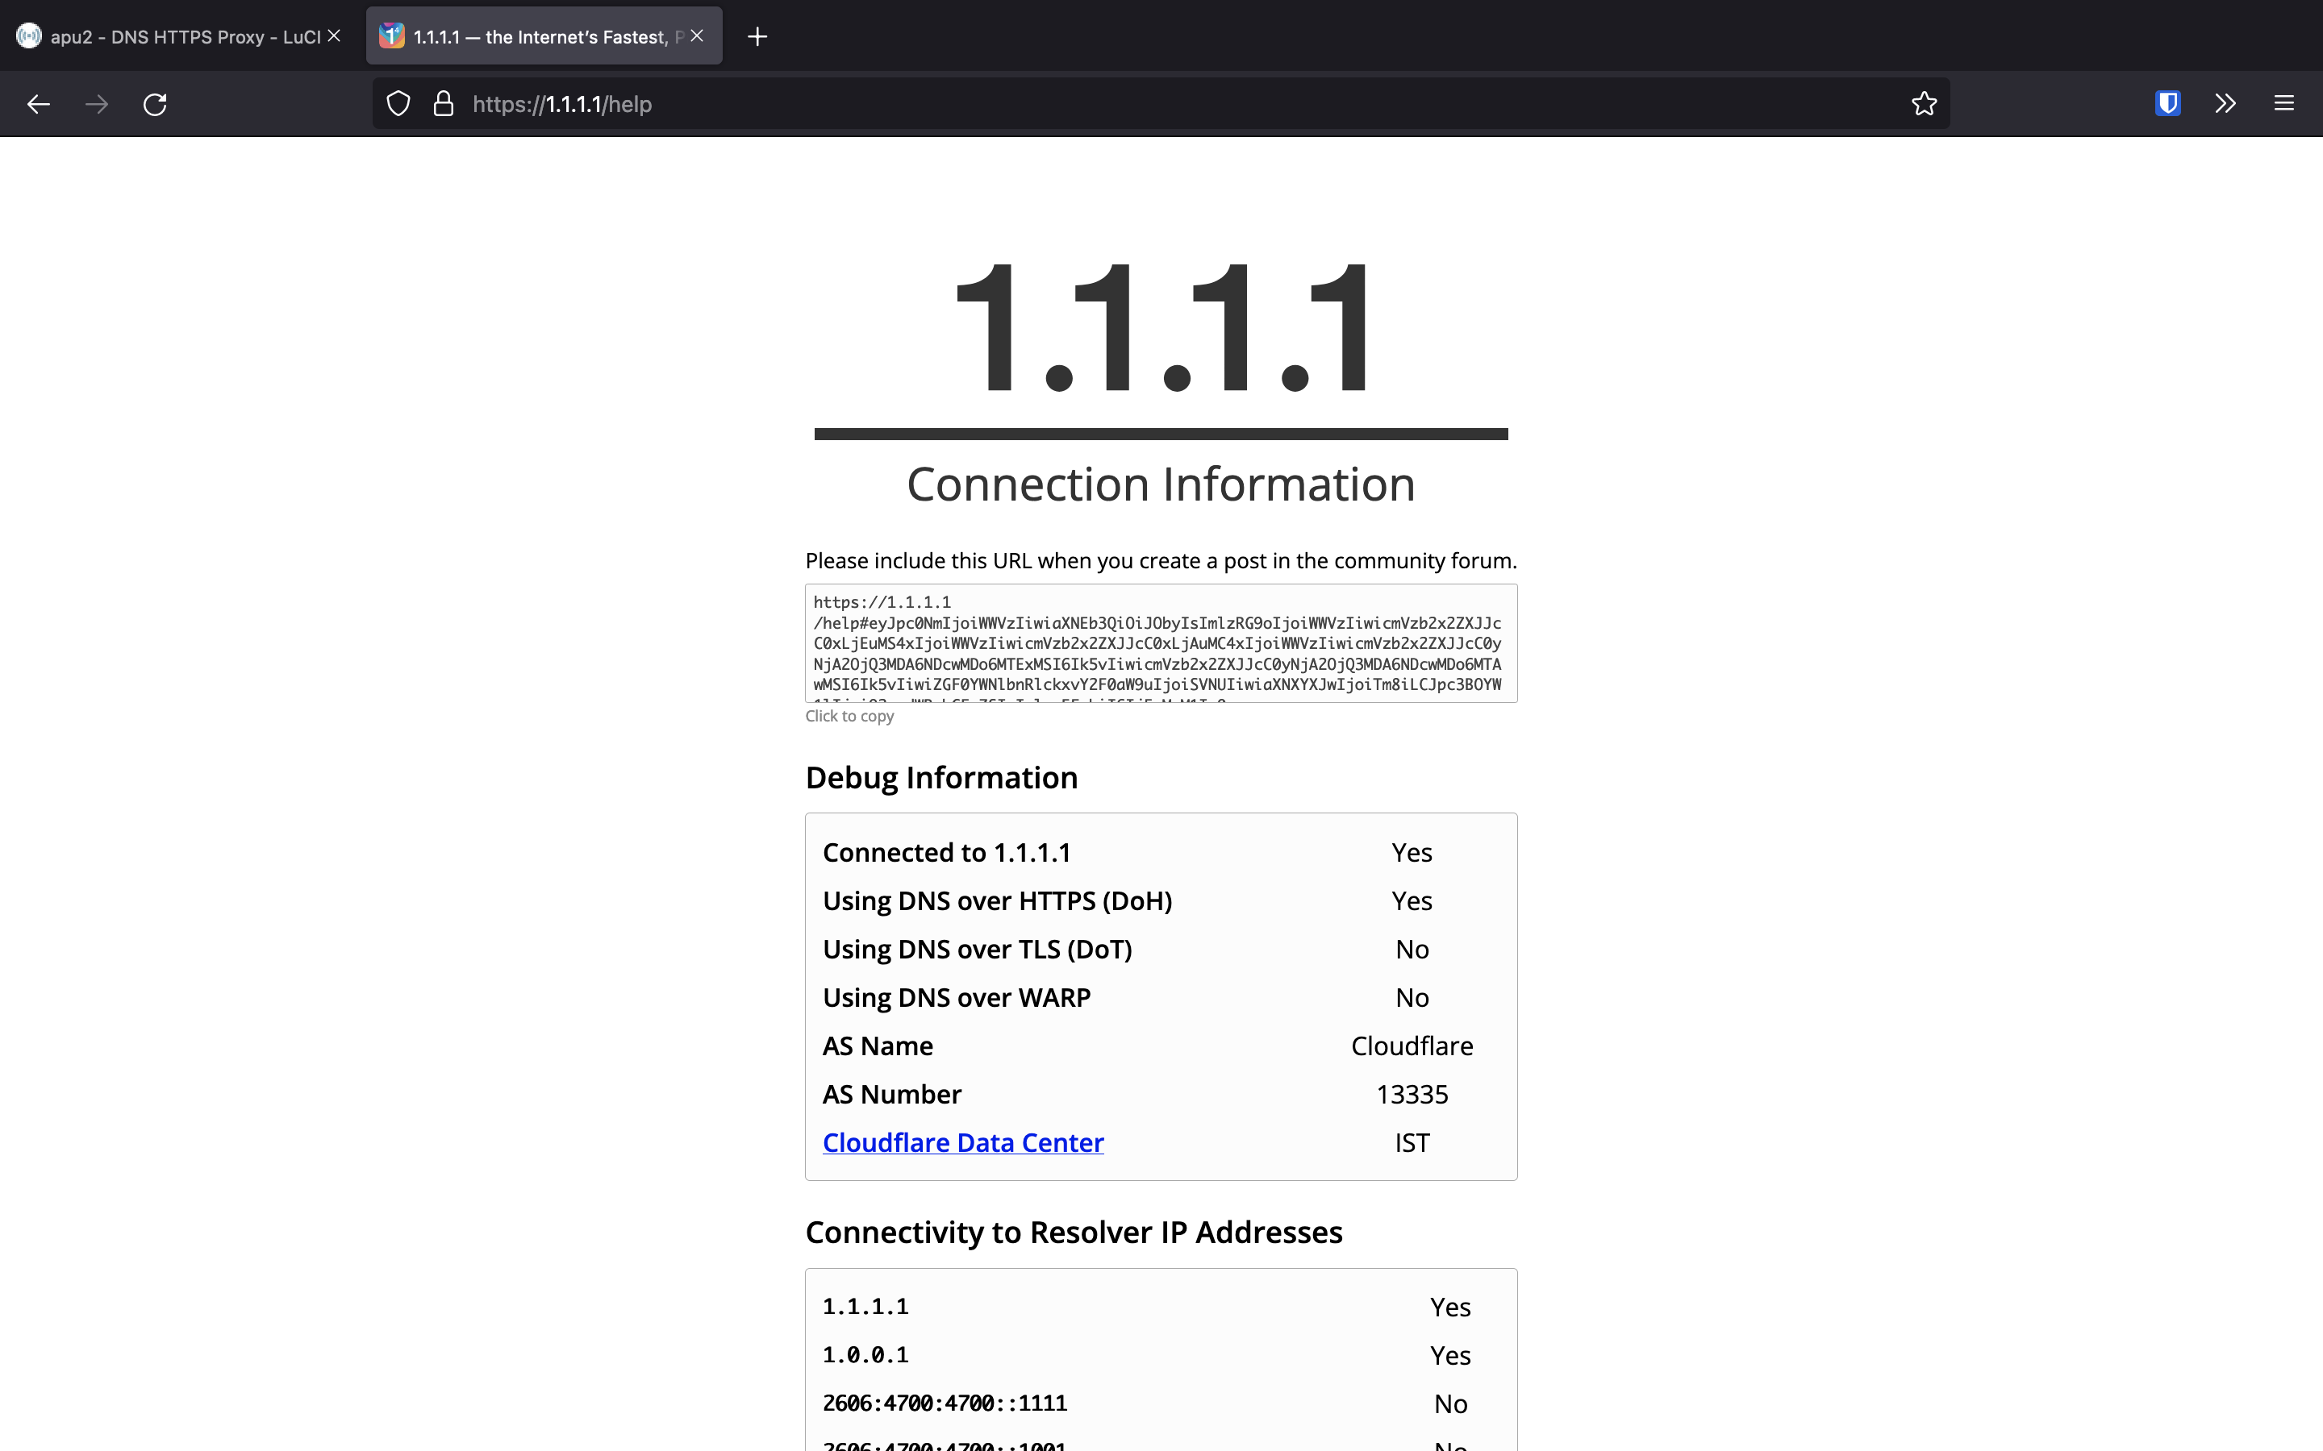The width and height of the screenshot is (2323, 1451).
Task: Click Yes value beside 1.0.0.1
Action: pyautogui.click(x=1449, y=1356)
